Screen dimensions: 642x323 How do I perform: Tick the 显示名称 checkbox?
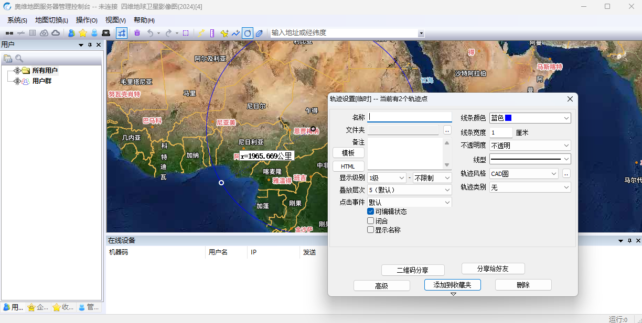371,230
